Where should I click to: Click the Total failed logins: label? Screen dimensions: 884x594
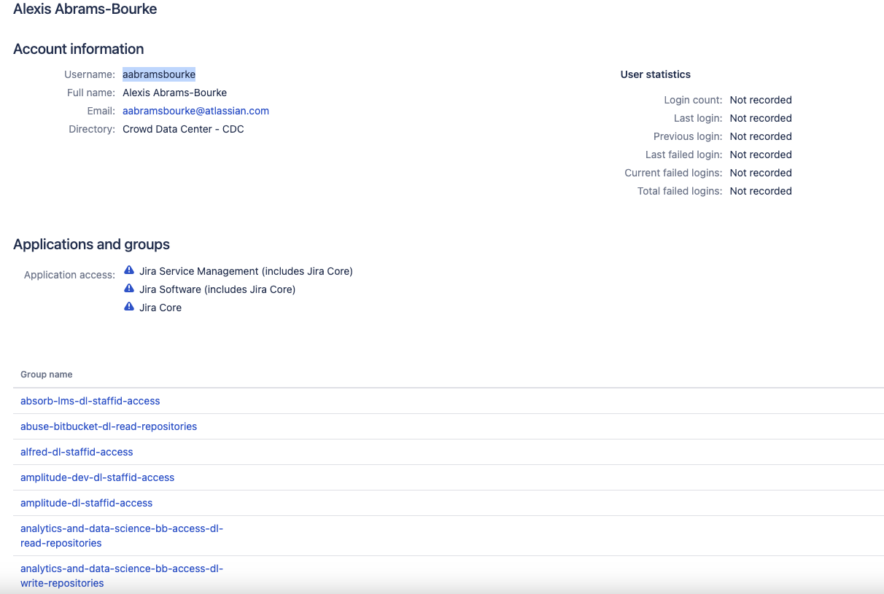[x=680, y=191]
